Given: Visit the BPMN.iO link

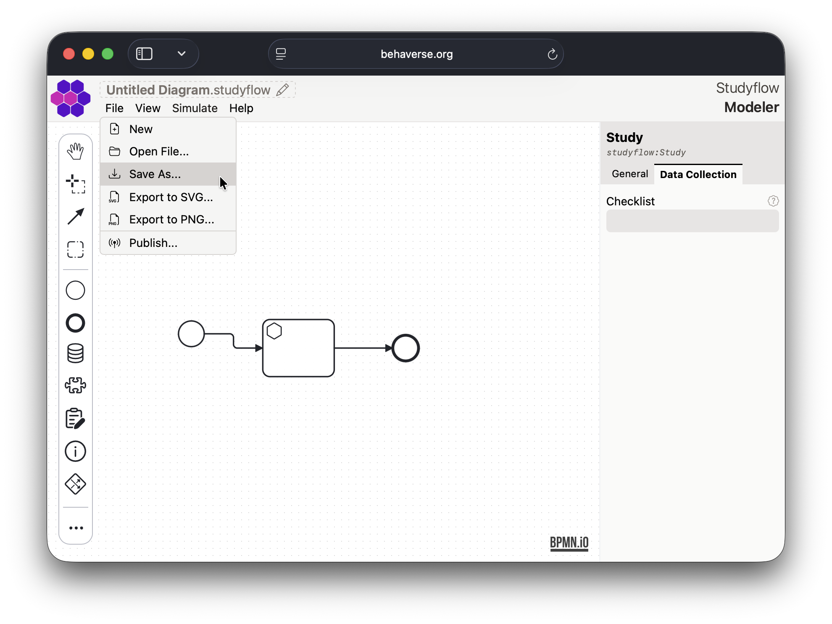Looking at the screenshot, I should tap(569, 543).
